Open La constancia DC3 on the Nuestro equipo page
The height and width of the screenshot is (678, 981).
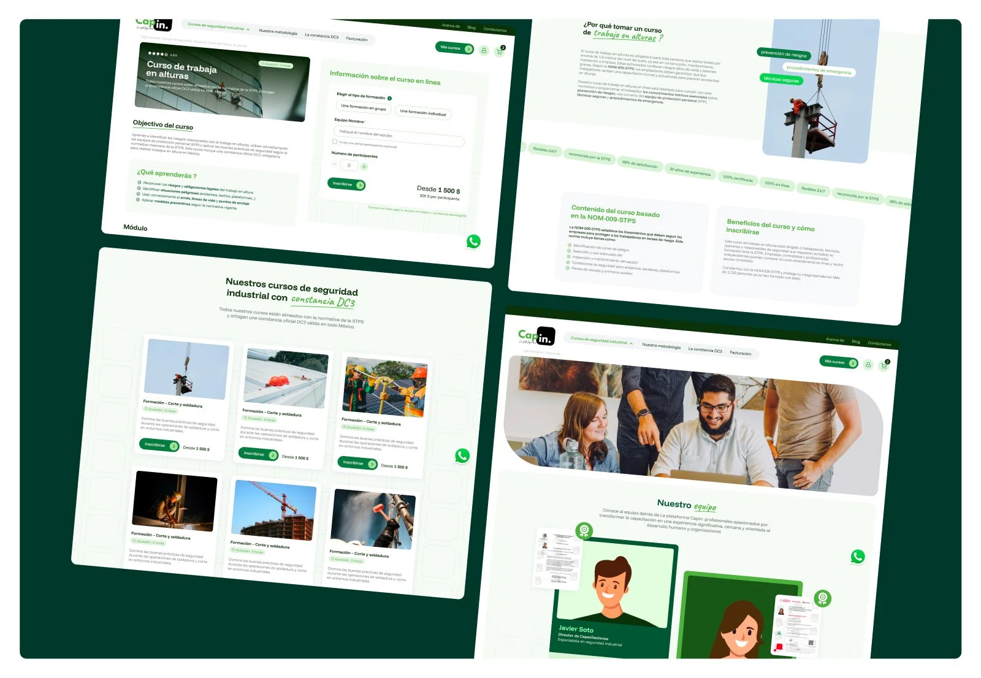(x=705, y=350)
